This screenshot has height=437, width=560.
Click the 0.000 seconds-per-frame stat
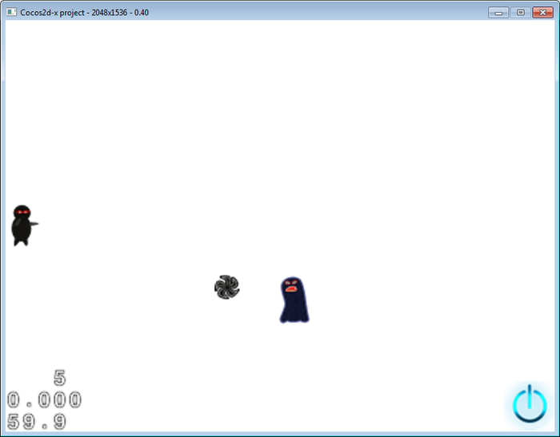(x=44, y=399)
